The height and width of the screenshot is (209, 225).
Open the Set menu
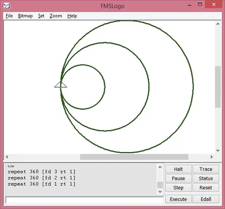click(41, 16)
